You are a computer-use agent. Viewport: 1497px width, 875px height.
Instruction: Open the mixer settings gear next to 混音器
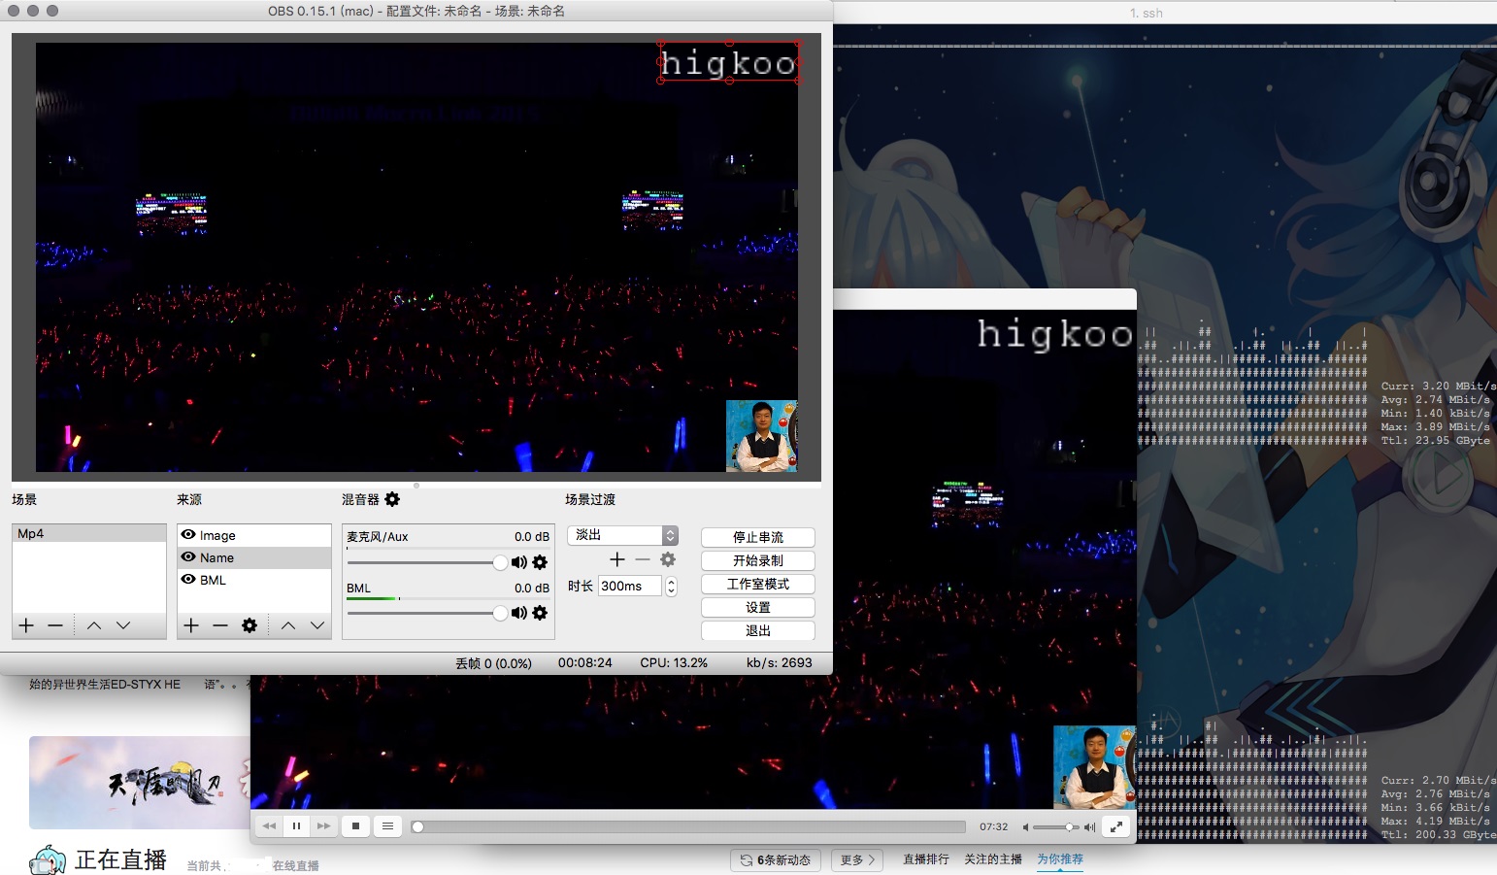pyautogui.click(x=392, y=499)
